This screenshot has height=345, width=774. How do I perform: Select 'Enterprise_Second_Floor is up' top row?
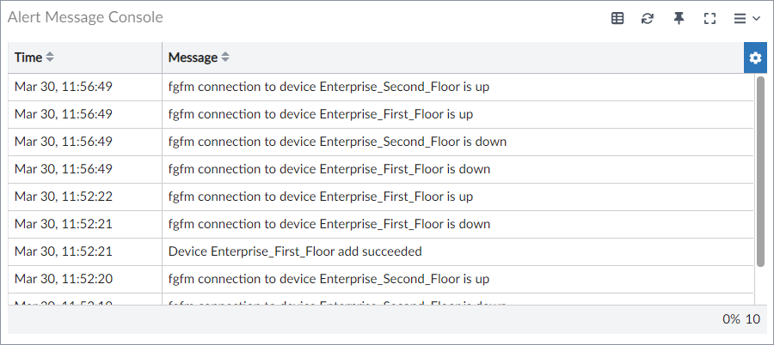click(x=329, y=87)
